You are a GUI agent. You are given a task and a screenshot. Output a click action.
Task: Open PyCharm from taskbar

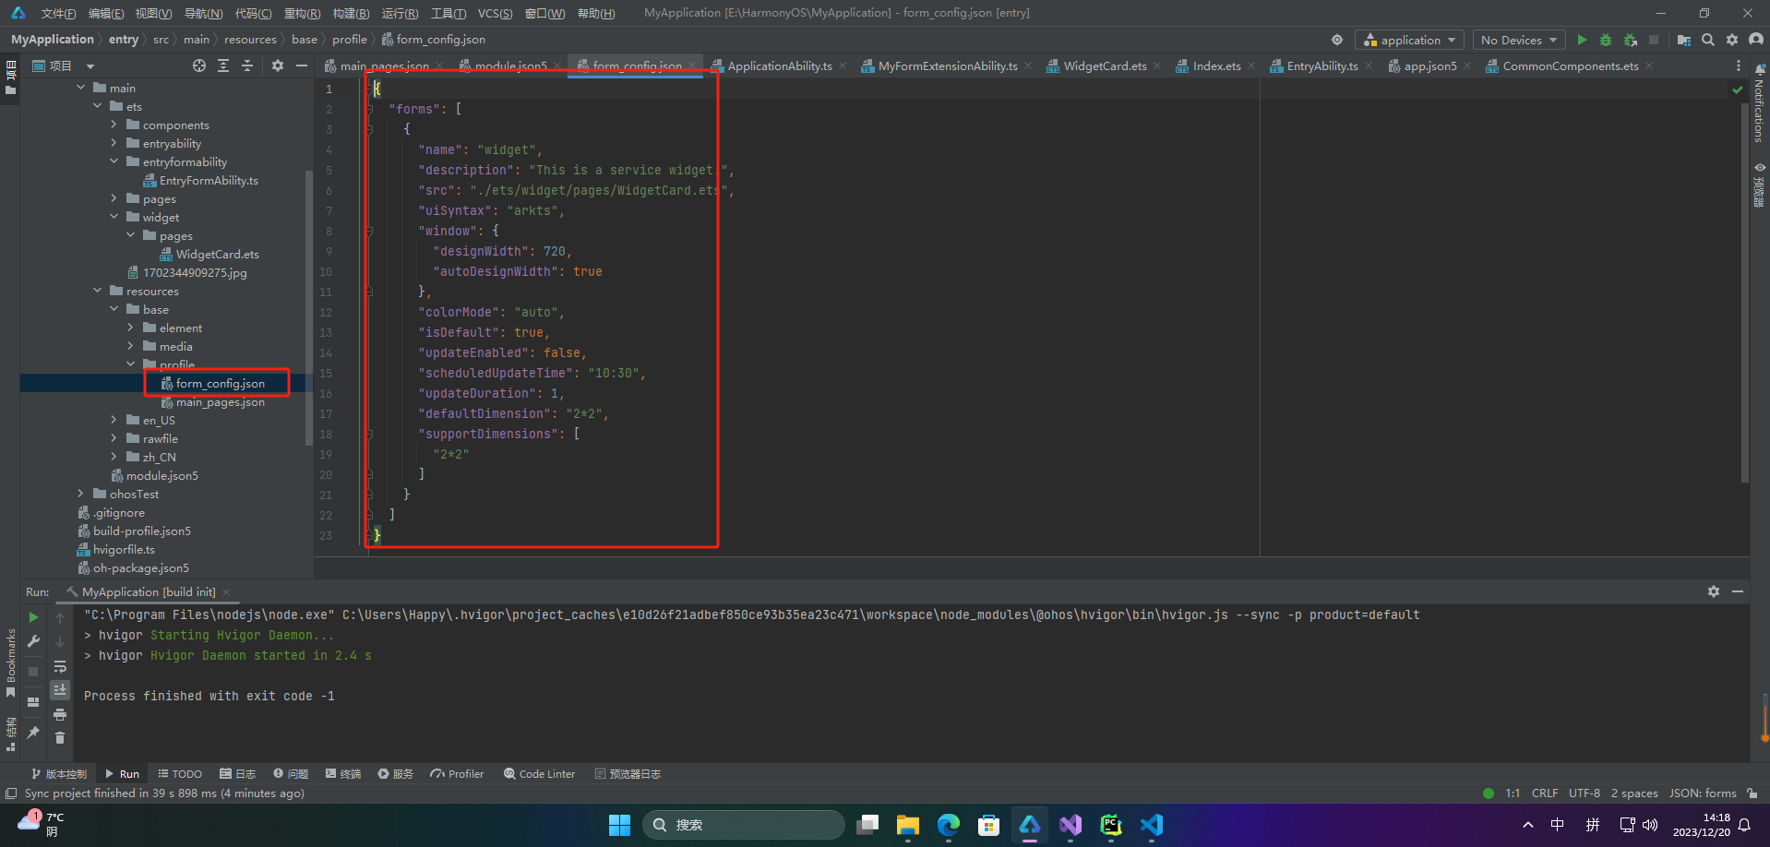[1111, 825]
